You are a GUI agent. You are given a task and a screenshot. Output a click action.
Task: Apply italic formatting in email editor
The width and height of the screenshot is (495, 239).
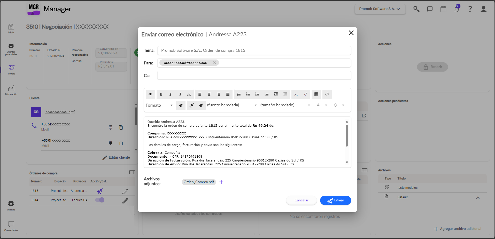pos(171,94)
